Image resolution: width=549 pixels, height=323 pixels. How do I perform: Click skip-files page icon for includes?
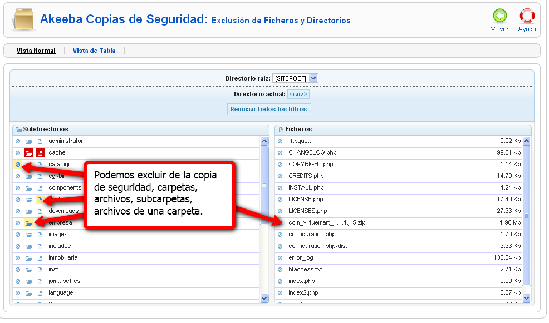coord(40,247)
